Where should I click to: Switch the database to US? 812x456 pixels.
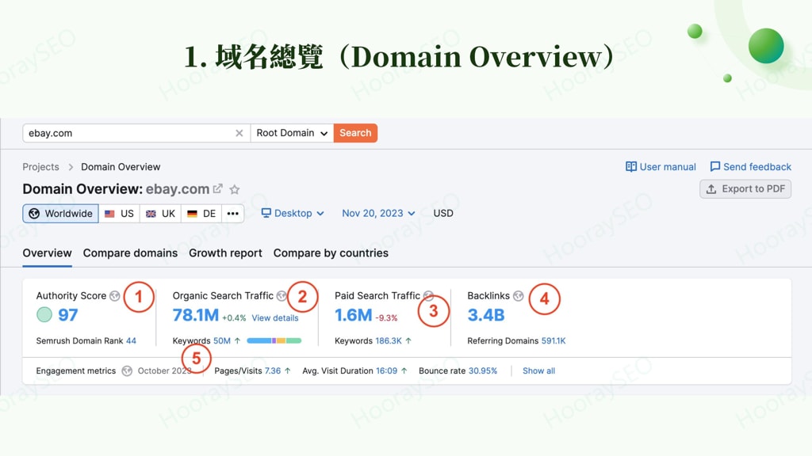pos(118,213)
